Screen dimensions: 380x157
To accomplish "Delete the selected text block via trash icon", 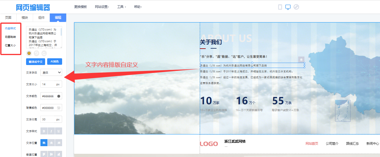I will click(301, 59).
